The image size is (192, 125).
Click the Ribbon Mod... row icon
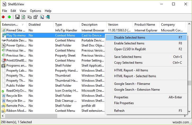[3, 110]
